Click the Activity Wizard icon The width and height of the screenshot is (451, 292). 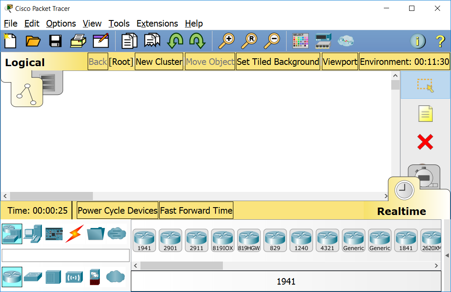101,41
